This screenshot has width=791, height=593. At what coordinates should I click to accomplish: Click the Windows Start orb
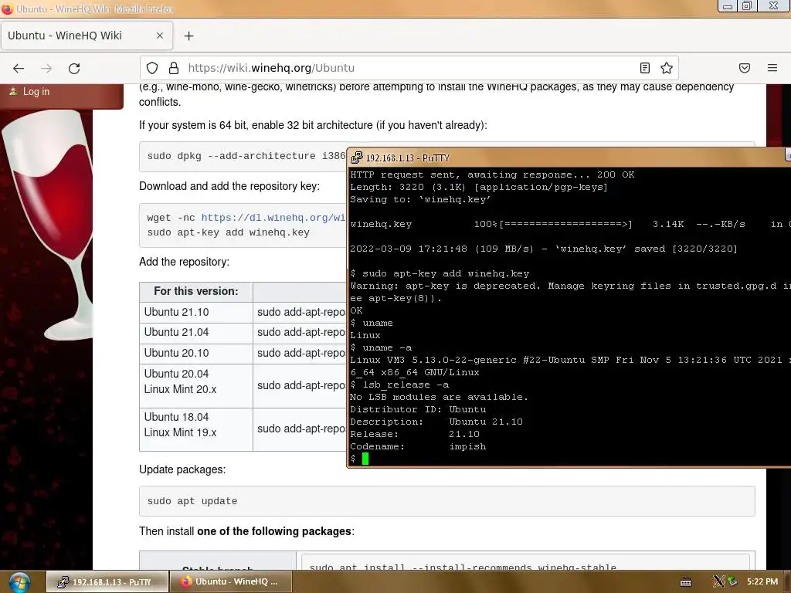click(x=19, y=582)
